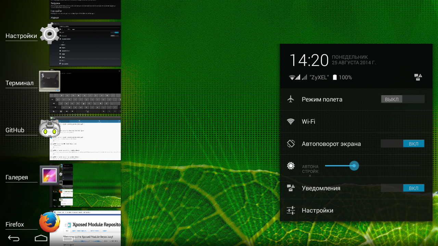Toggle Автоповорот экрана switch
The width and height of the screenshot is (438, 246).
tap(403, 143)
